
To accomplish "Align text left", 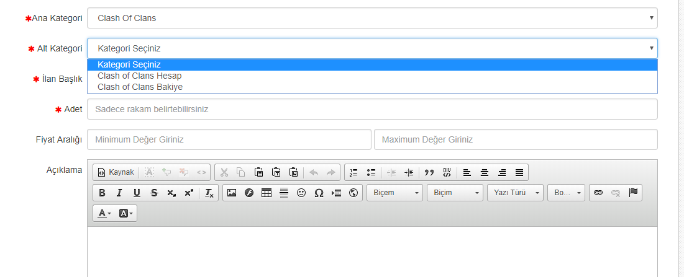I will [467, 172].
